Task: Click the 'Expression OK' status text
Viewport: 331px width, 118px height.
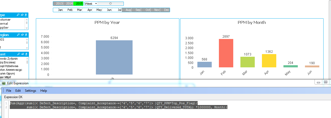Action: pyautogui.click(x=13, y=97)
